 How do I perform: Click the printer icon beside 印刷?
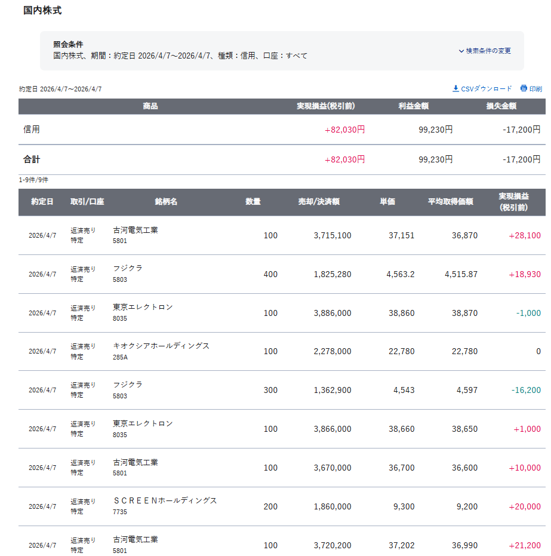524,88
